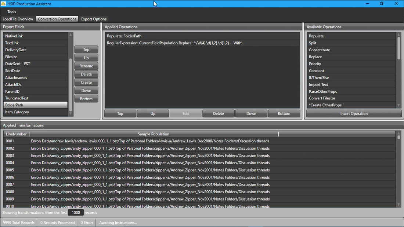Move export field to Bottom
This screenshot has height=227, width=404.
click(86, 99)
